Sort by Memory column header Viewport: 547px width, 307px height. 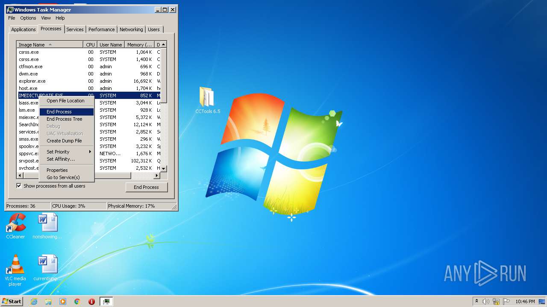point(139,45)
